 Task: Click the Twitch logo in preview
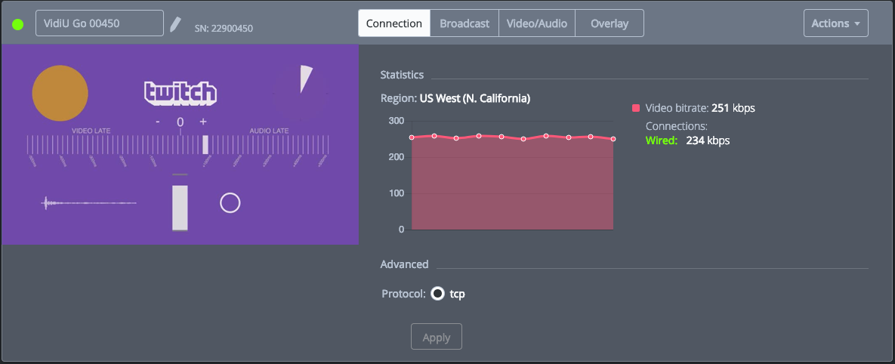(x=181, y=93)
